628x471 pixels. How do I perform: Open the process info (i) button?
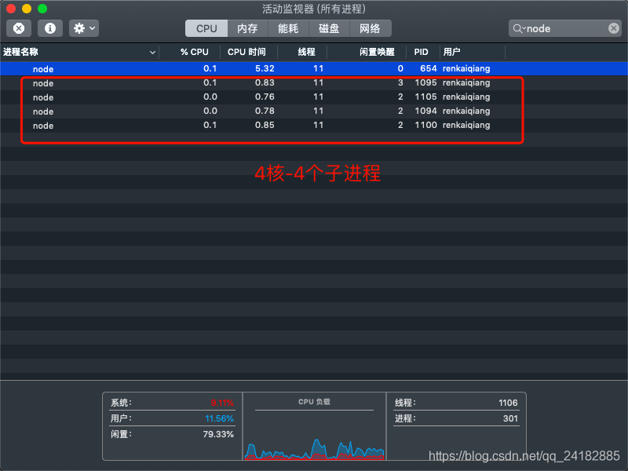[x=50, y=28]
